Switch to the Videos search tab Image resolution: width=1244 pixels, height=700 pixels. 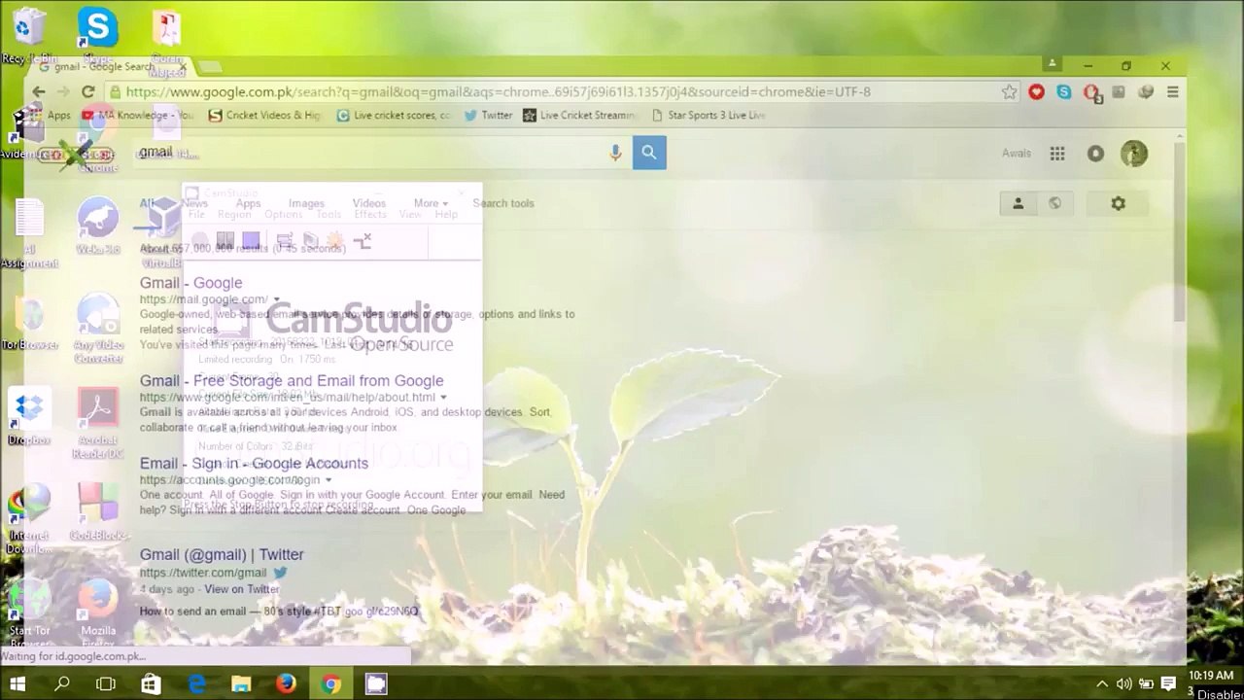(x=369, y=203)
